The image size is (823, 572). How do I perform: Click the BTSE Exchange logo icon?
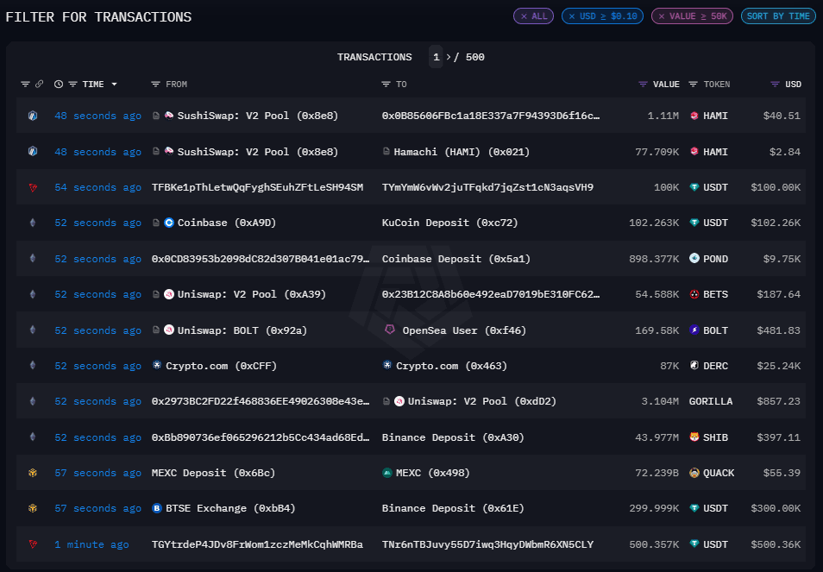coord(156,508)
